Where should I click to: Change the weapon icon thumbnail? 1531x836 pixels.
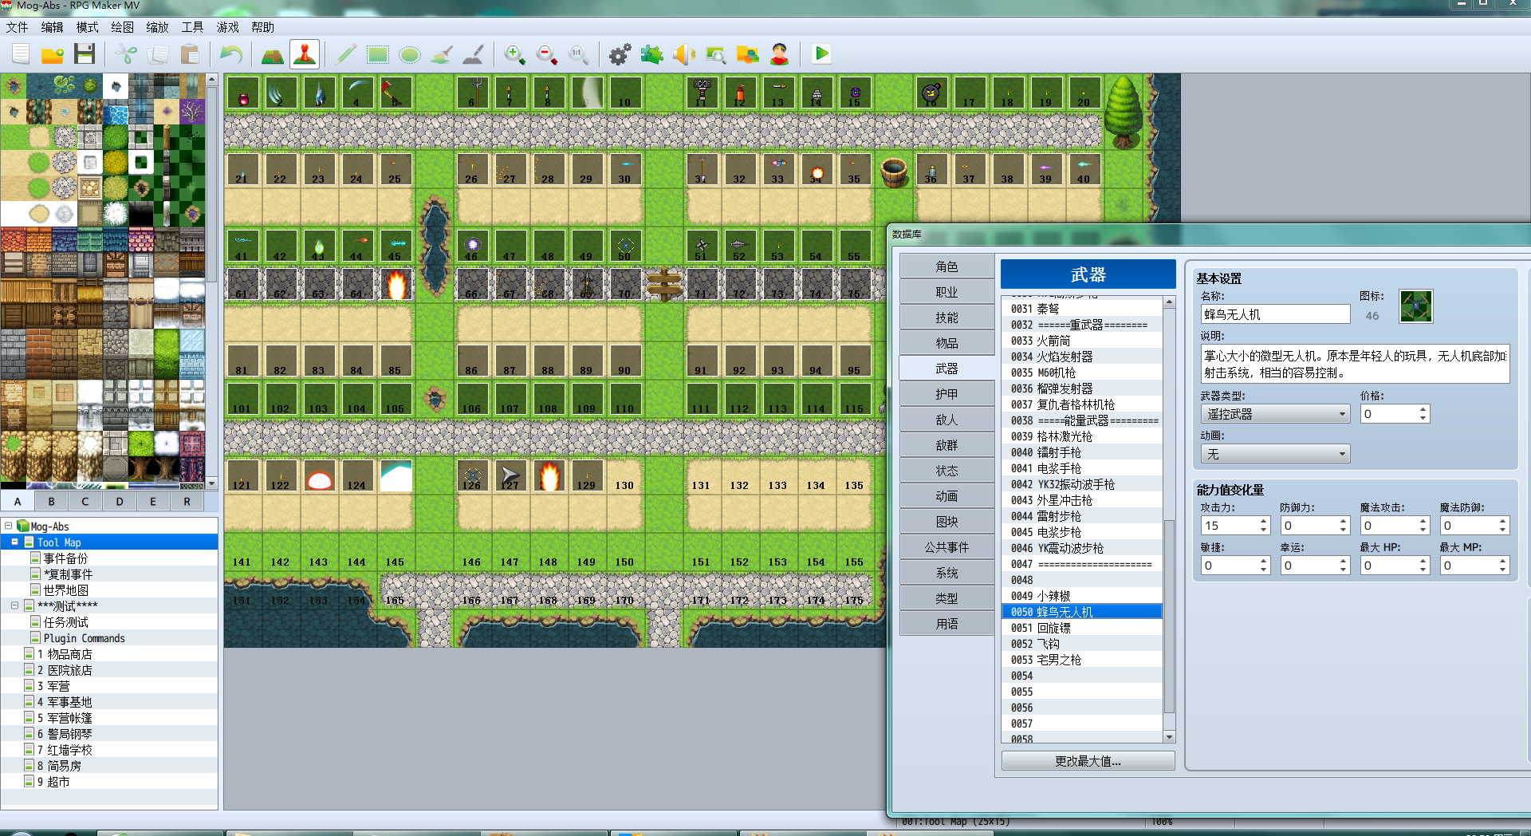point(1415,306)
